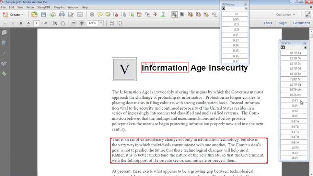313x176 pixels.
Task: Click the current page number field
Action: pyautogui.click(x=36, y=23)
